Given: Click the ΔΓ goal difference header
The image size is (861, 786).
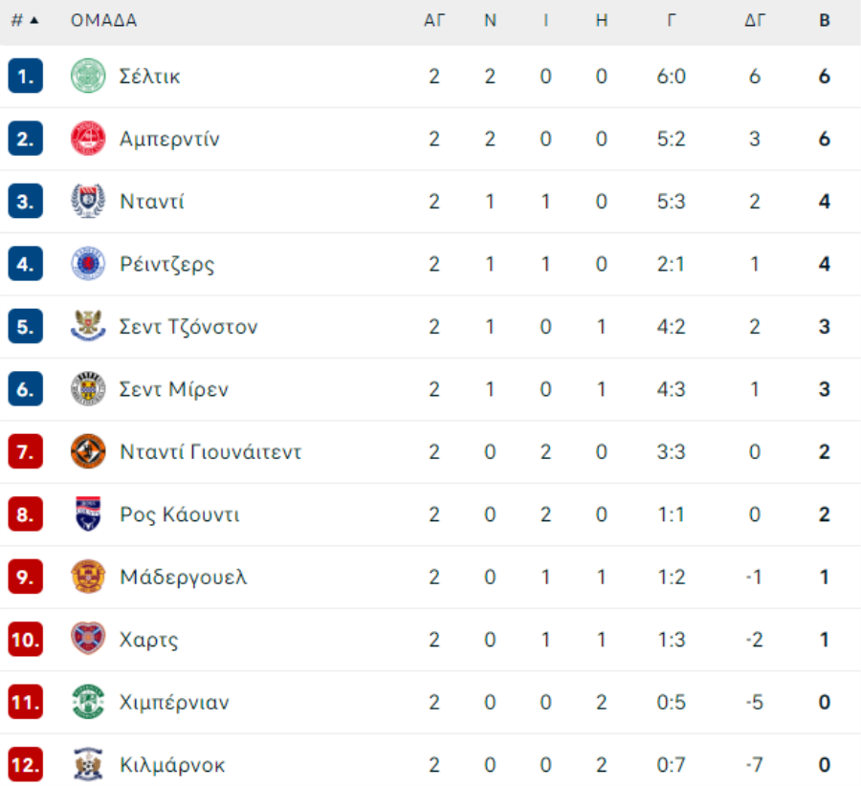Looking at the screenshot, I should tap(755, 20).
